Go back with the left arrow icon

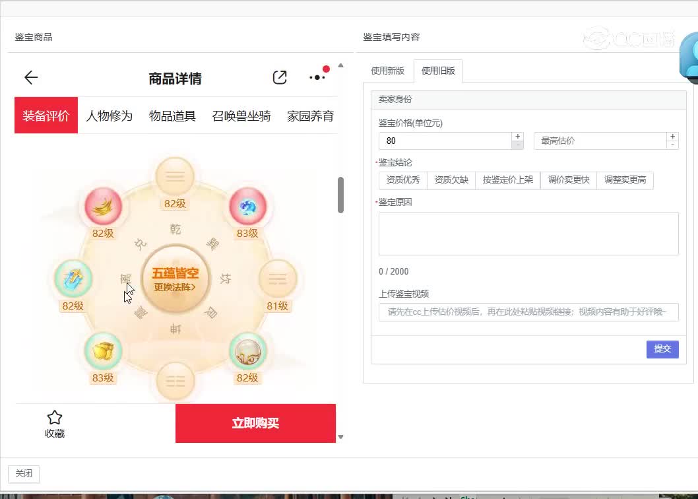click(31, 77)
